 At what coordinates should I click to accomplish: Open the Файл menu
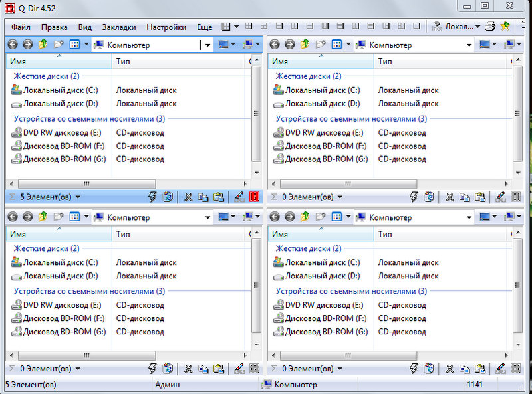[x=21, y=27]
